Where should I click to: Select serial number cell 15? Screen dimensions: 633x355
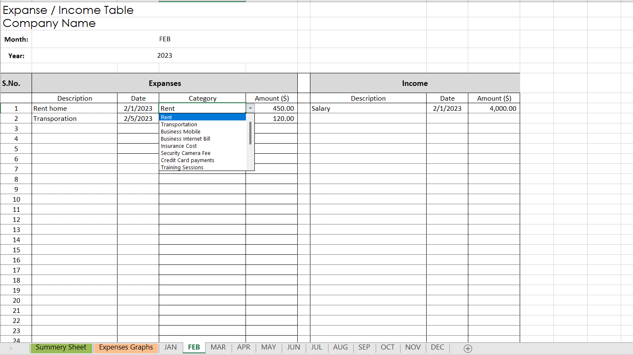click(16, 250)
